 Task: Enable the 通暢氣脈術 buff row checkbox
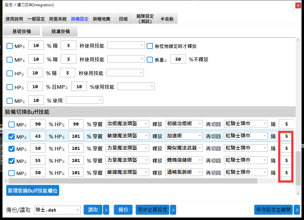point(12,173)
